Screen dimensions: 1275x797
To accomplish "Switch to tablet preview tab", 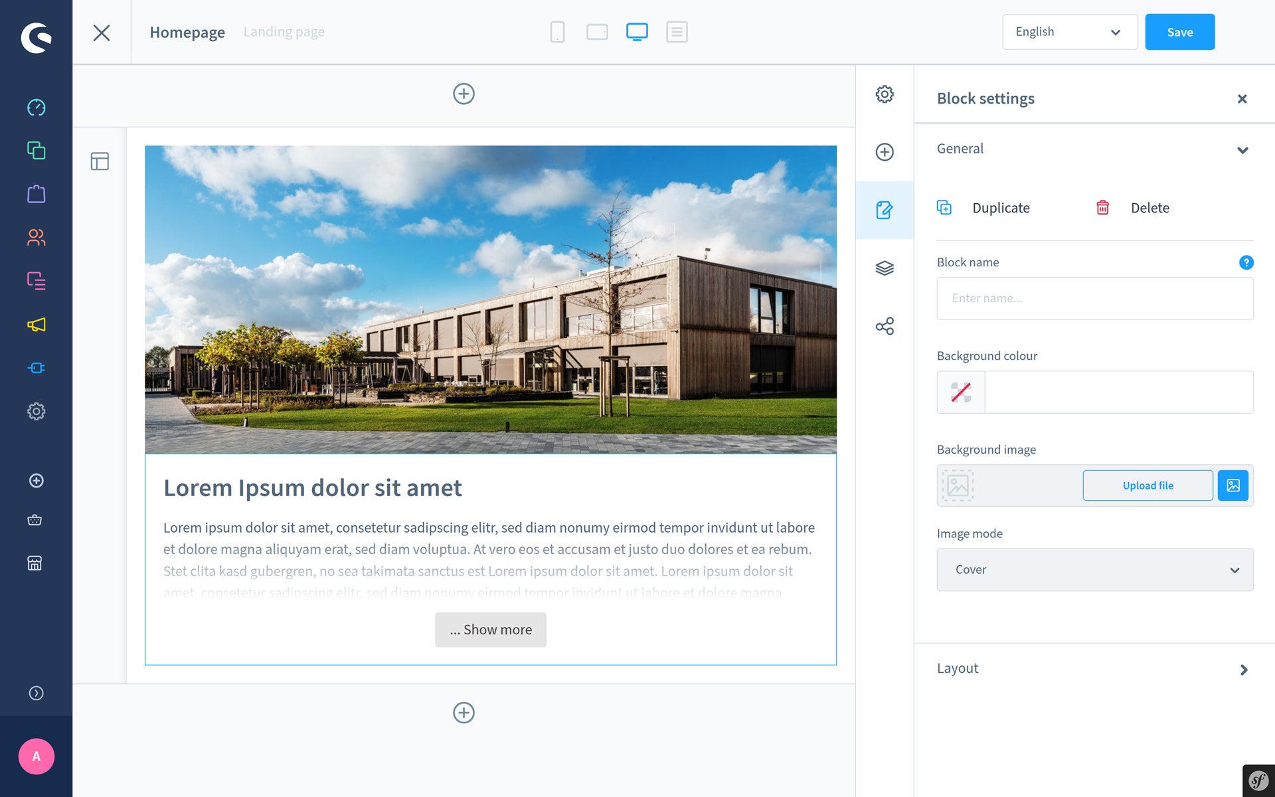I will point(596,32).
